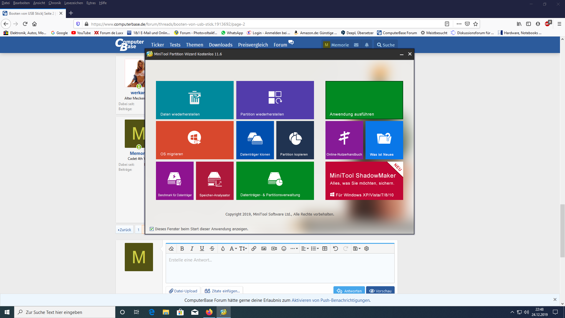Toggle italic formatting in reply editor
Image resolution: width=565 pixels, height=318 pixels.
192,249
